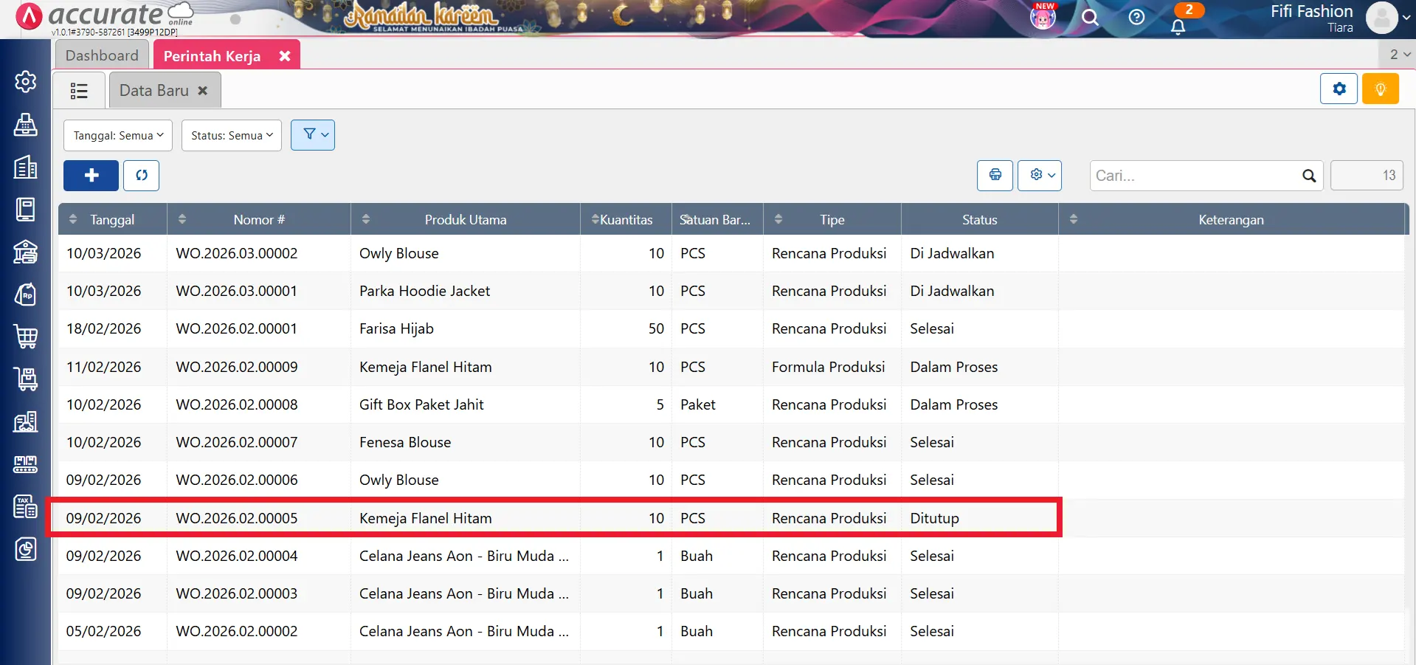Screen dimensions: 1416x665
Task: Click the Cari search input field
Action: pos(1194,176)
